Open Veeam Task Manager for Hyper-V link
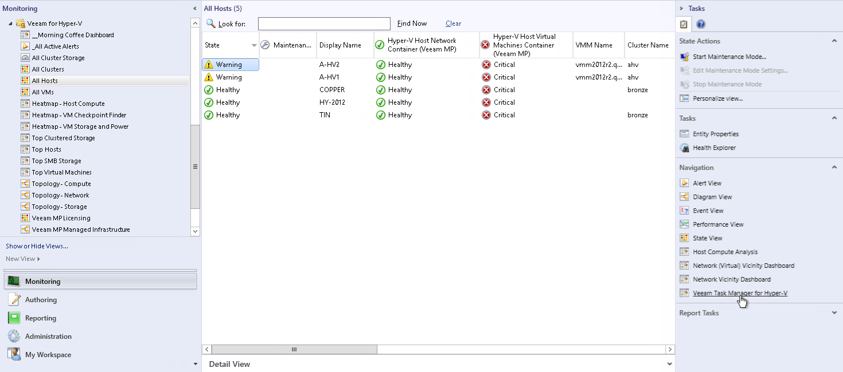Viewport: 843px width, 372px height. (x=740, y=293)
